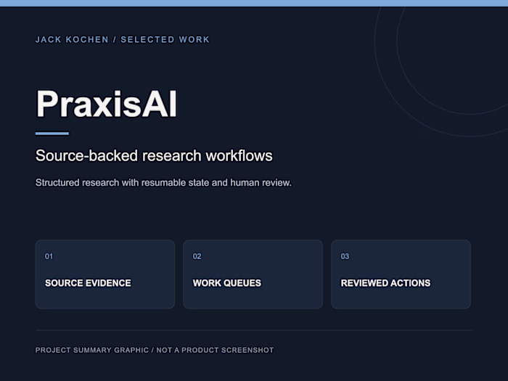Open the WORK QUEUES card
Screen dimensions: 508x381
coord(253,274)
